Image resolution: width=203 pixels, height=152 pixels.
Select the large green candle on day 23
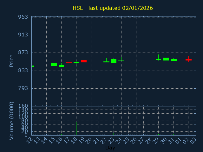[114, 61]
